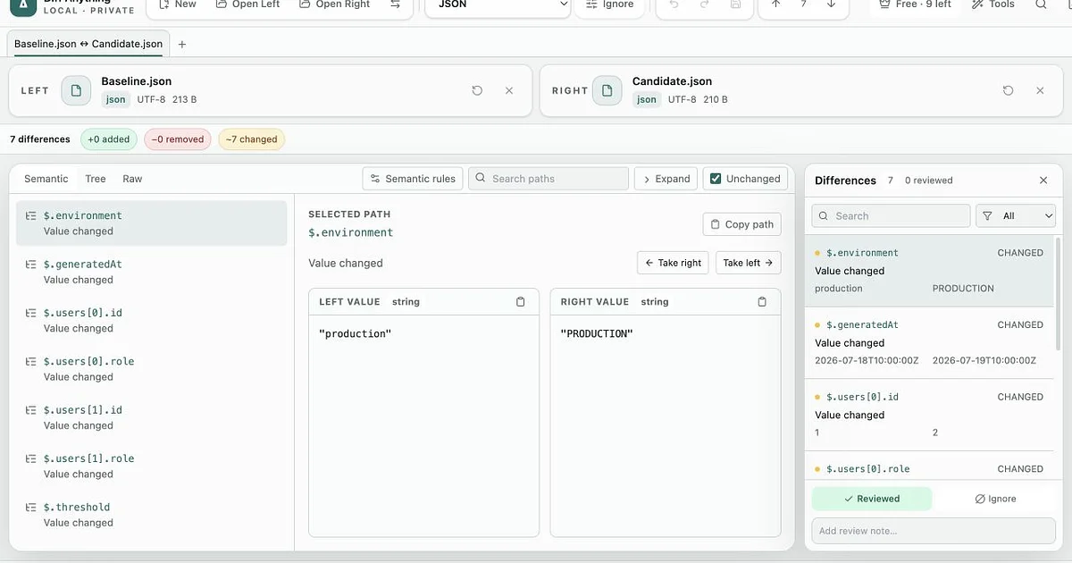
Task: Click Ignore in the Differences panel footer
Action: [995, 499]
